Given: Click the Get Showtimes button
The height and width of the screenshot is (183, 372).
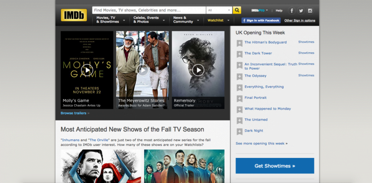Looking at the screenshot, I should (x=275, y=166).
